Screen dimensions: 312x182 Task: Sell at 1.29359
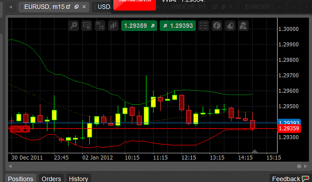point(139,26)
